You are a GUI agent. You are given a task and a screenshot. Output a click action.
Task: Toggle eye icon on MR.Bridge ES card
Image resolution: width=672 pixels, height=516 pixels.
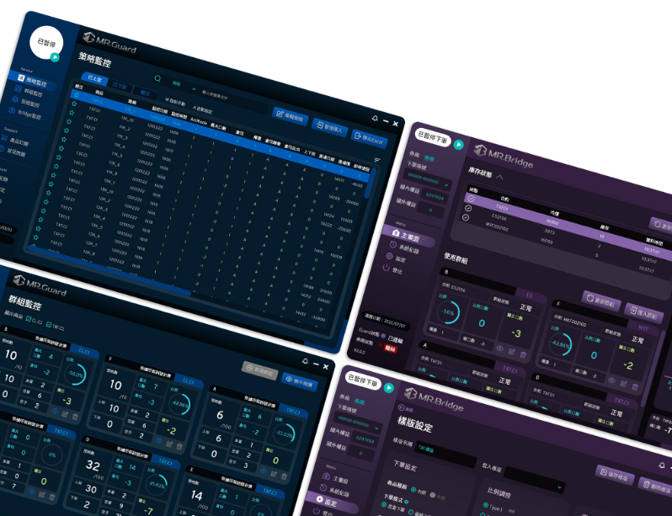499,348
